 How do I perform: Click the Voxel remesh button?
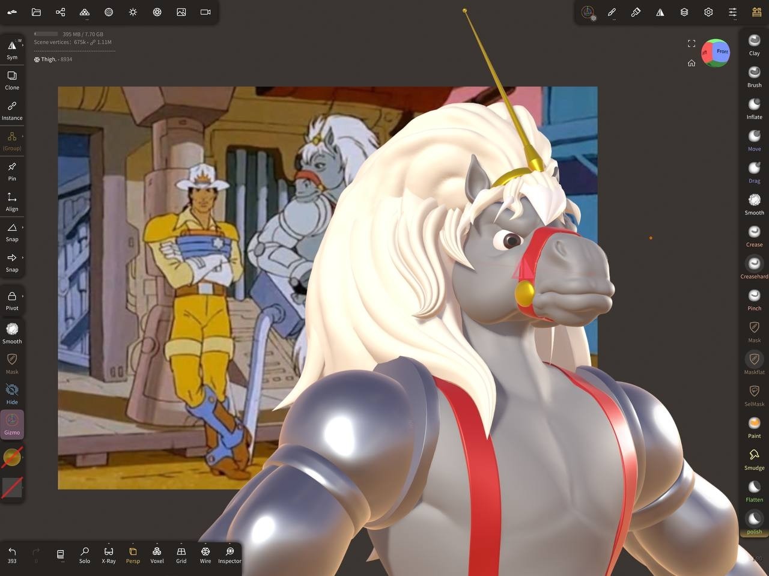[157, 555]
